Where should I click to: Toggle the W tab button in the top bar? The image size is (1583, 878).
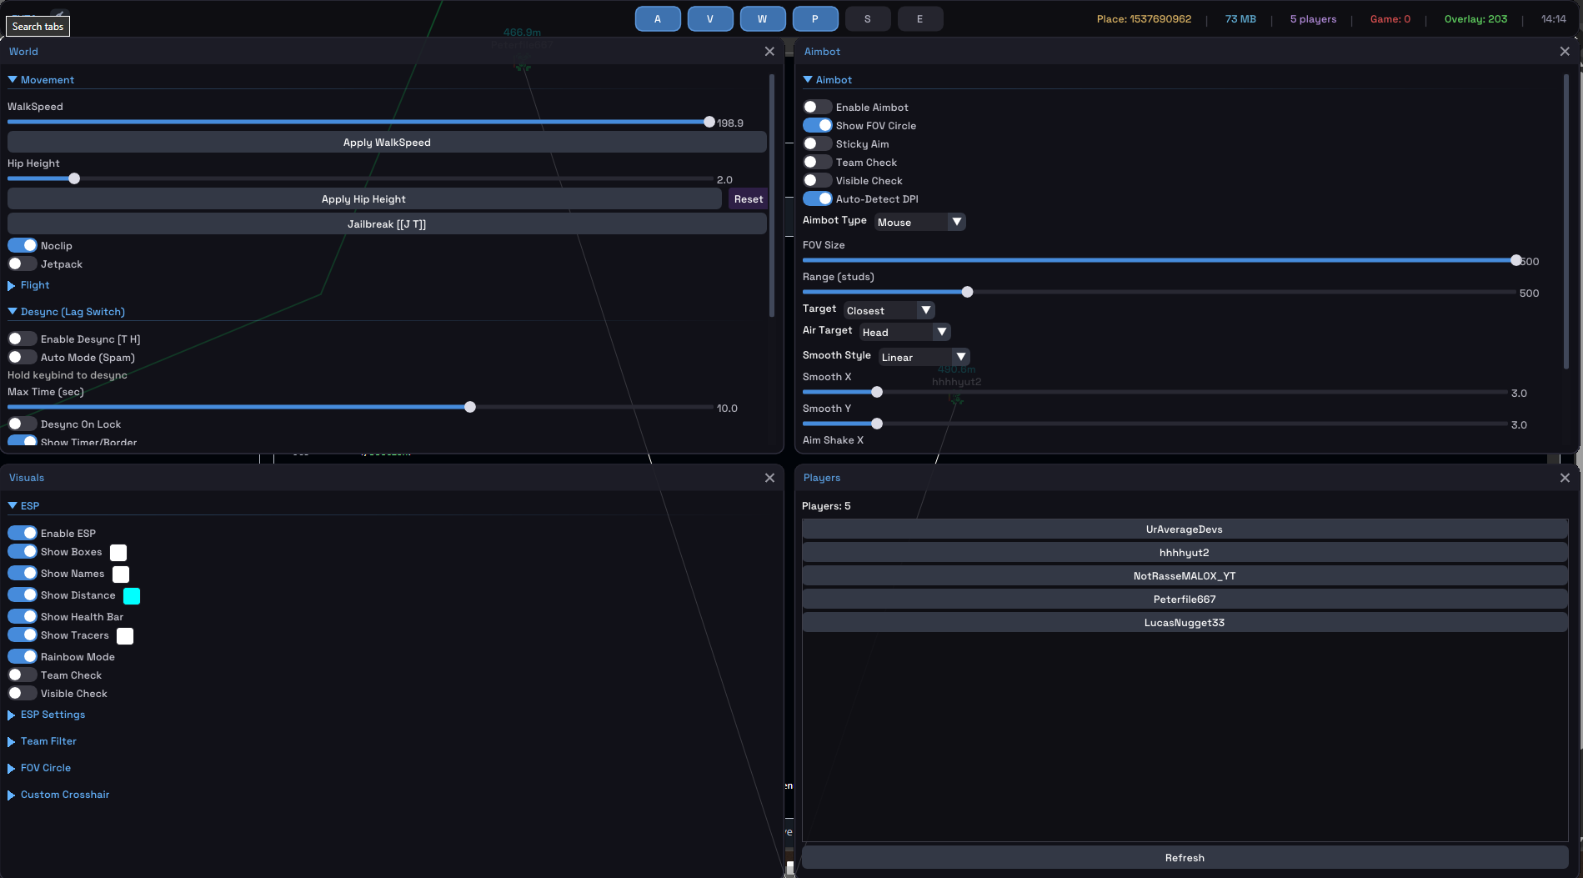coord(762,19)
